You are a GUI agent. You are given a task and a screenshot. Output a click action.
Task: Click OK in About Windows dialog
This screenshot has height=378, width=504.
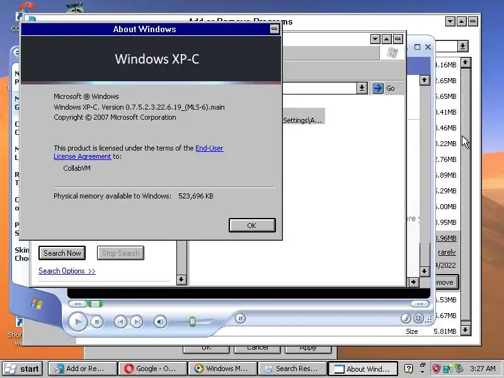pos(252,226)
